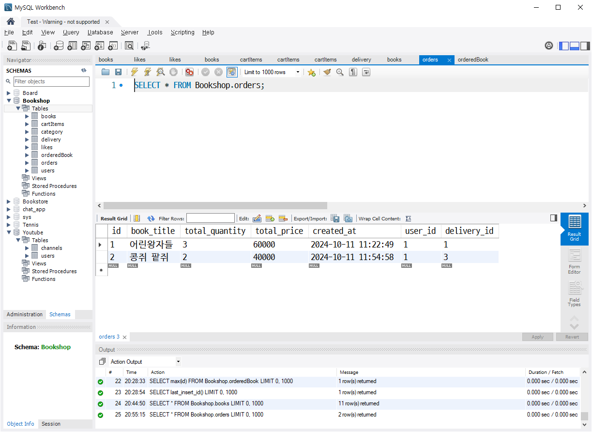The image size is (592, 432).
Task: Expand the orders table in Bookshop schema
Action: point(27,163)
